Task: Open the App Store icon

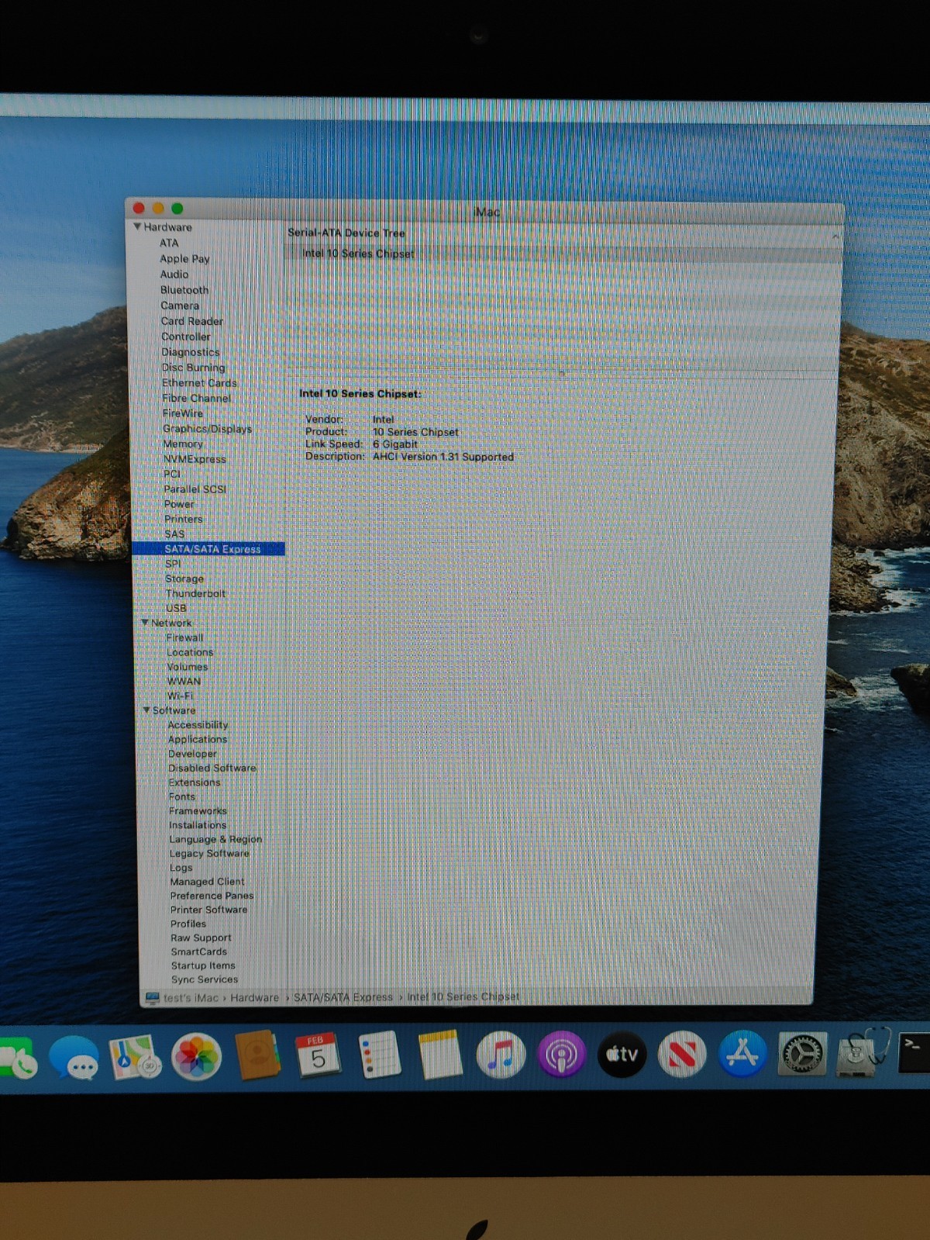Action: [x=742, y=1054]
